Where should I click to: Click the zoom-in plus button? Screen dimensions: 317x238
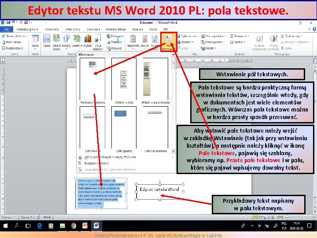click(314, 217)
